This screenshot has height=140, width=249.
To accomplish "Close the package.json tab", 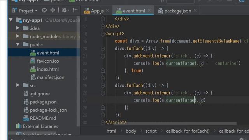I will click(195, 10).
